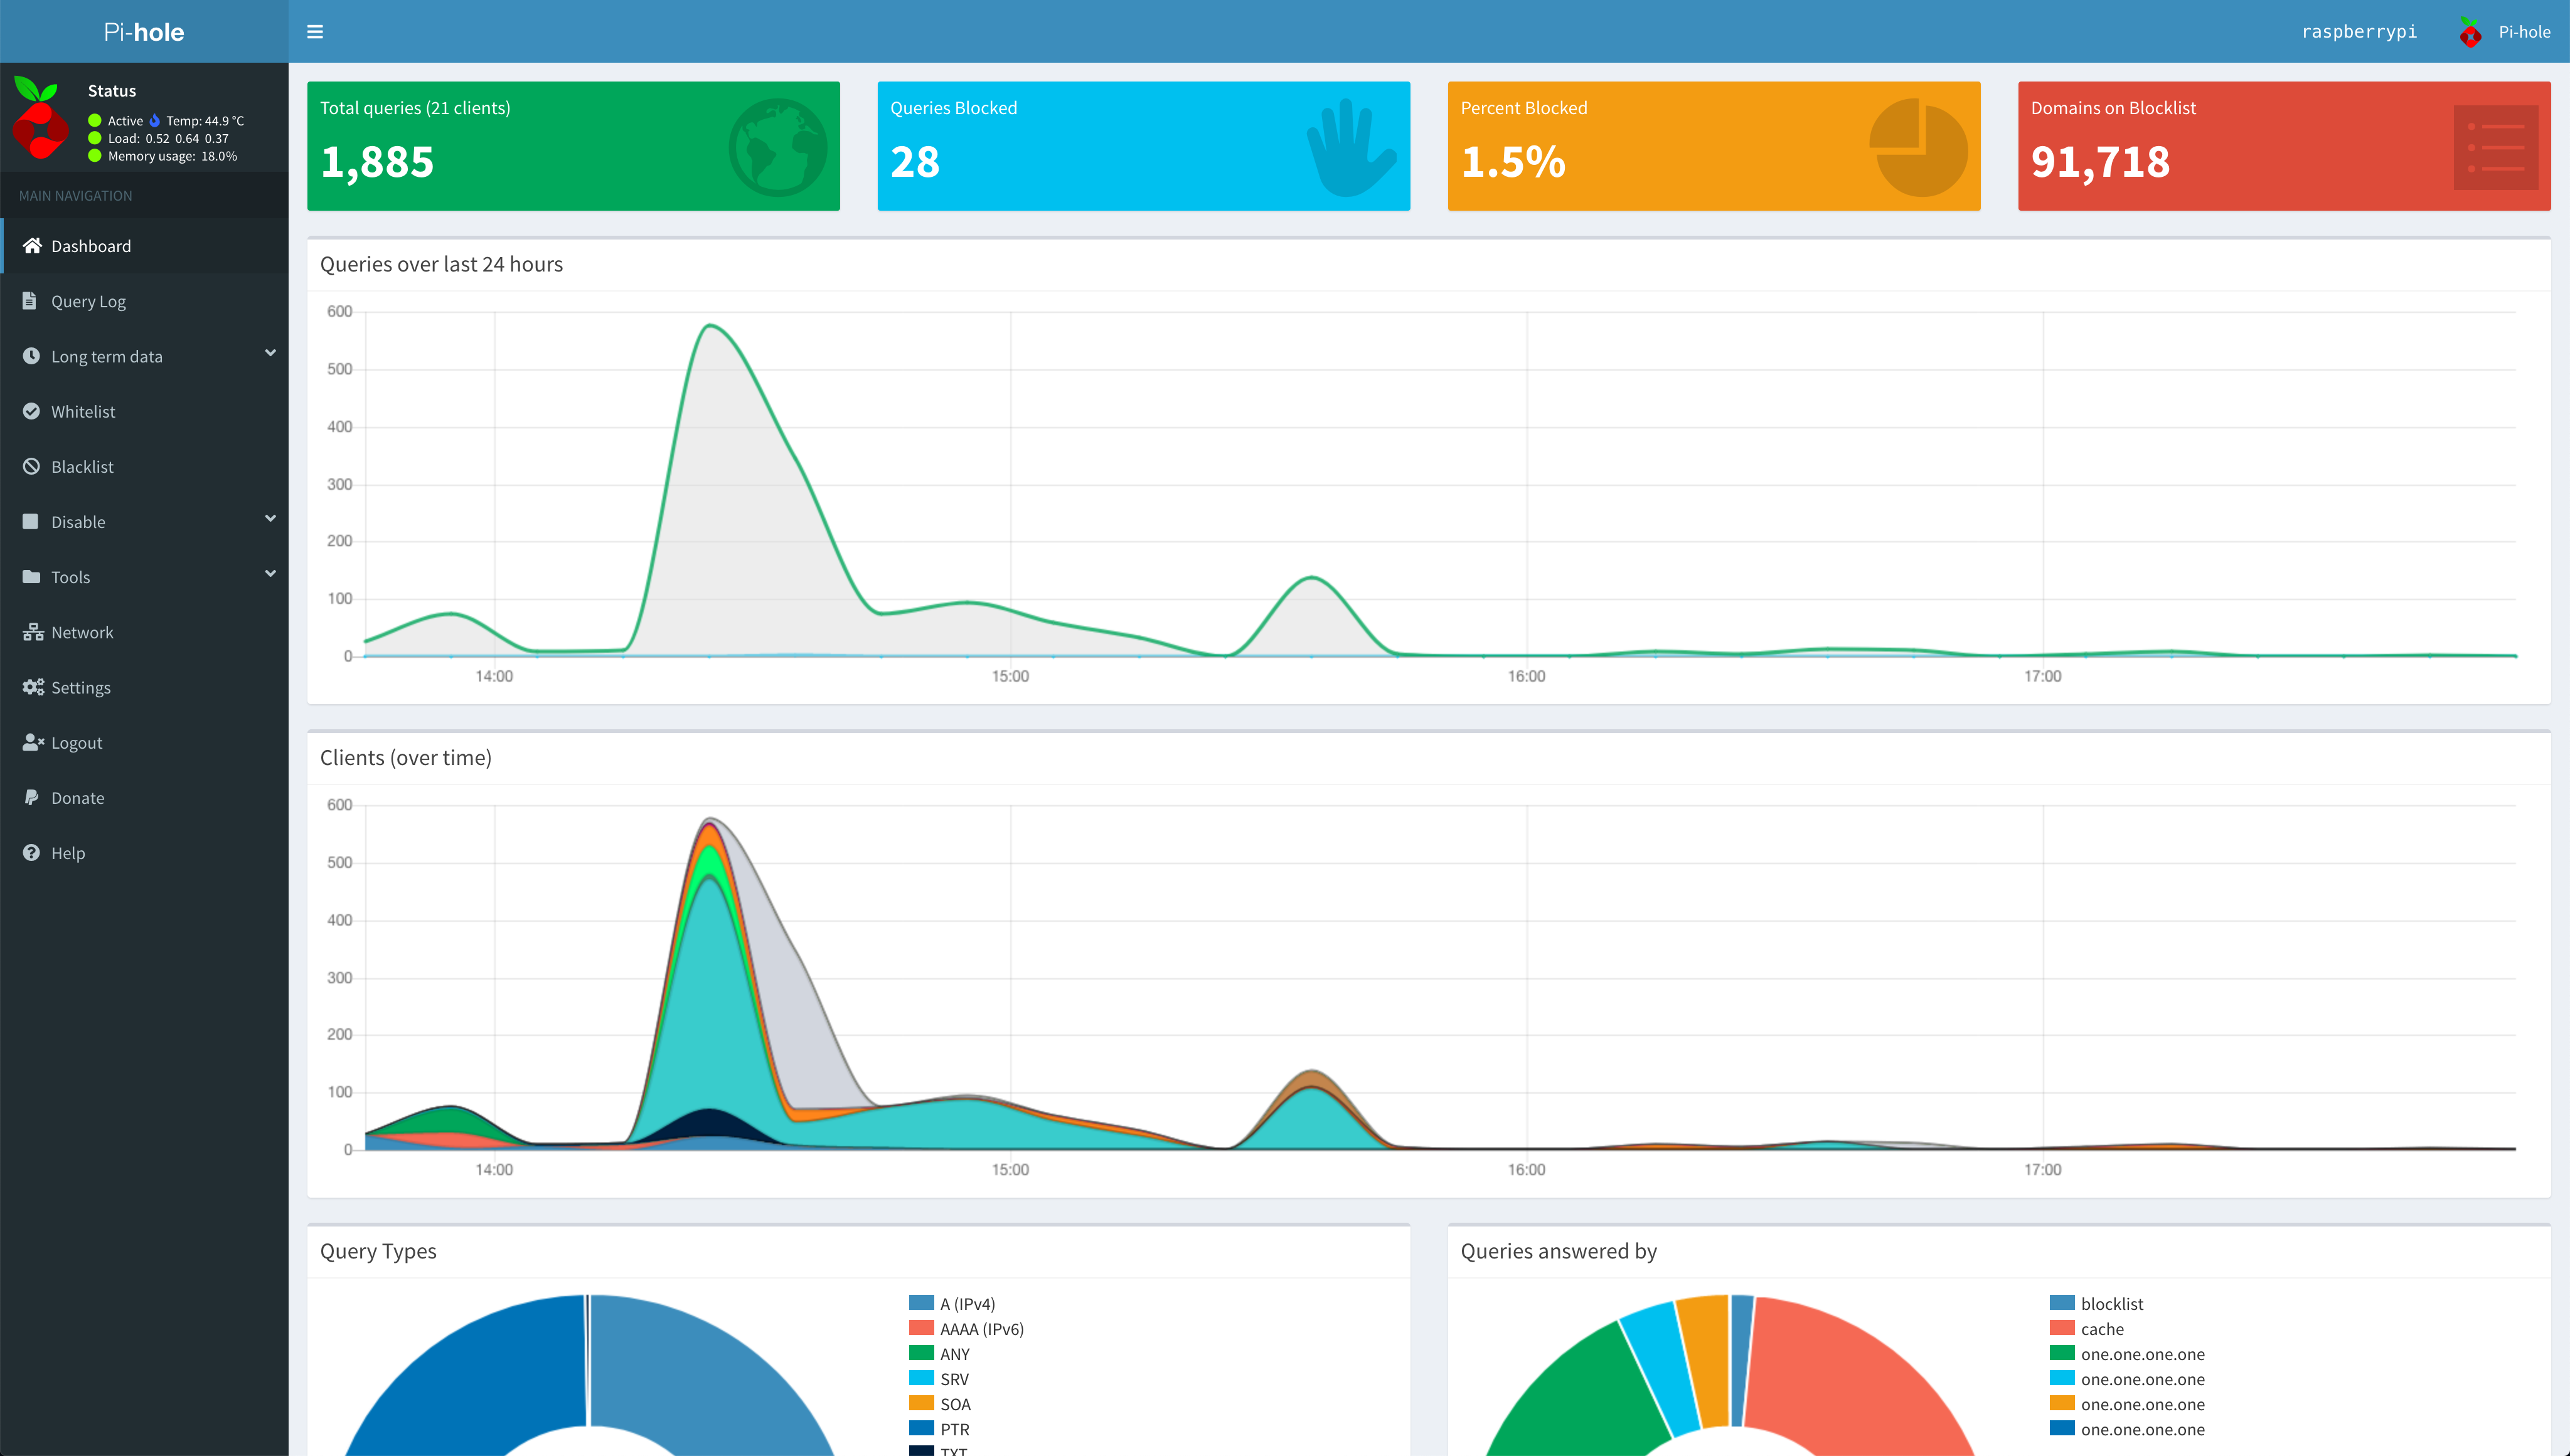The height and width of the screenshot is (1456, 2570).
Task: Click the Total queries count 1,885
Action: coord(377,162)
